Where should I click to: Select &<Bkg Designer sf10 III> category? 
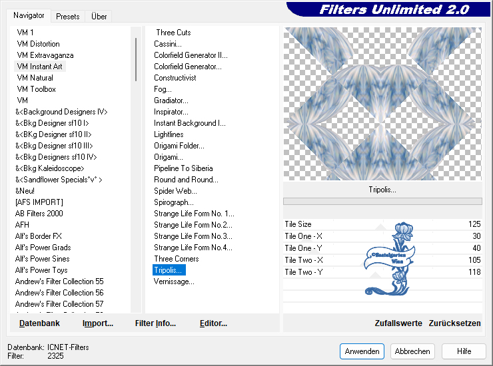pyautogui.click(x=54, y=146)
